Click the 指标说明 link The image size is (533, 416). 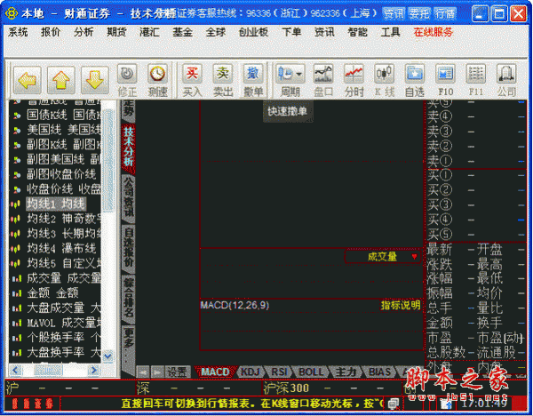coord(401,305)
